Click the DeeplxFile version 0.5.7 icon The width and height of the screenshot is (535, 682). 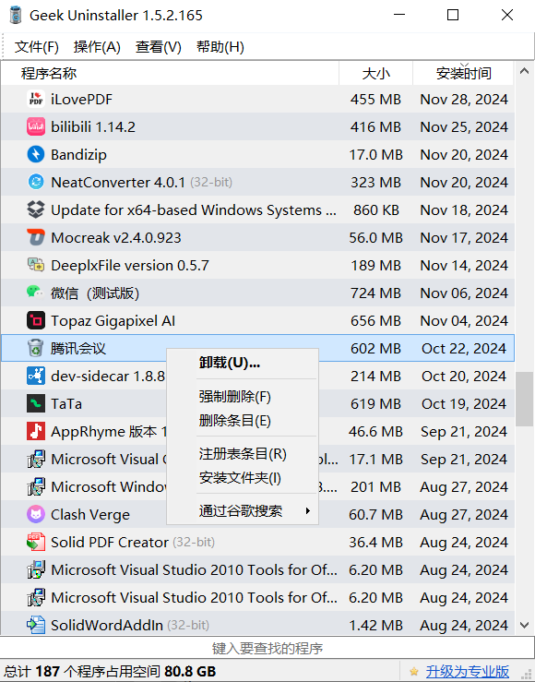pyautogui.click(x=36, y=265)
